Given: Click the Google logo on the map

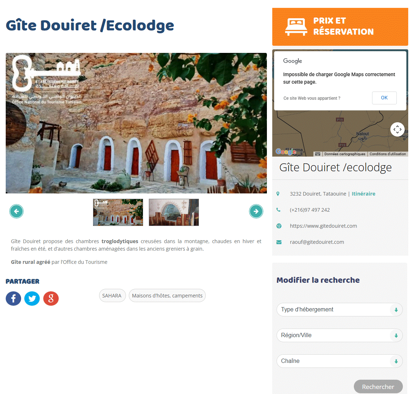Looking at the screenshot, I should (285, 152).
